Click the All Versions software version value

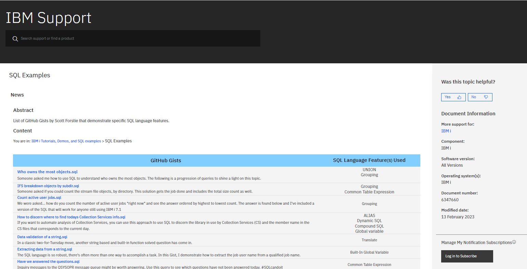(x=452, y=165)
